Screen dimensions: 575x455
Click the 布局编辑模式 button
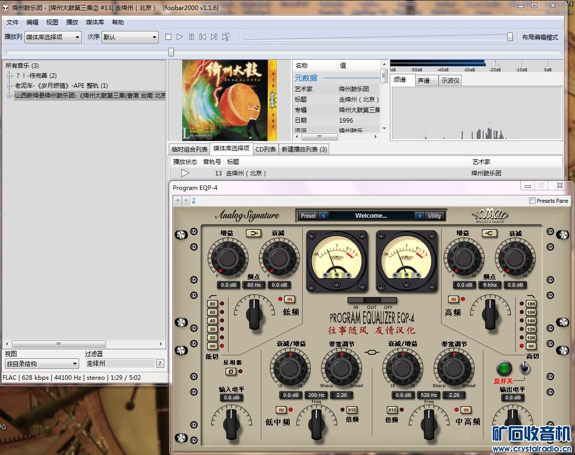tap(540, 37)
